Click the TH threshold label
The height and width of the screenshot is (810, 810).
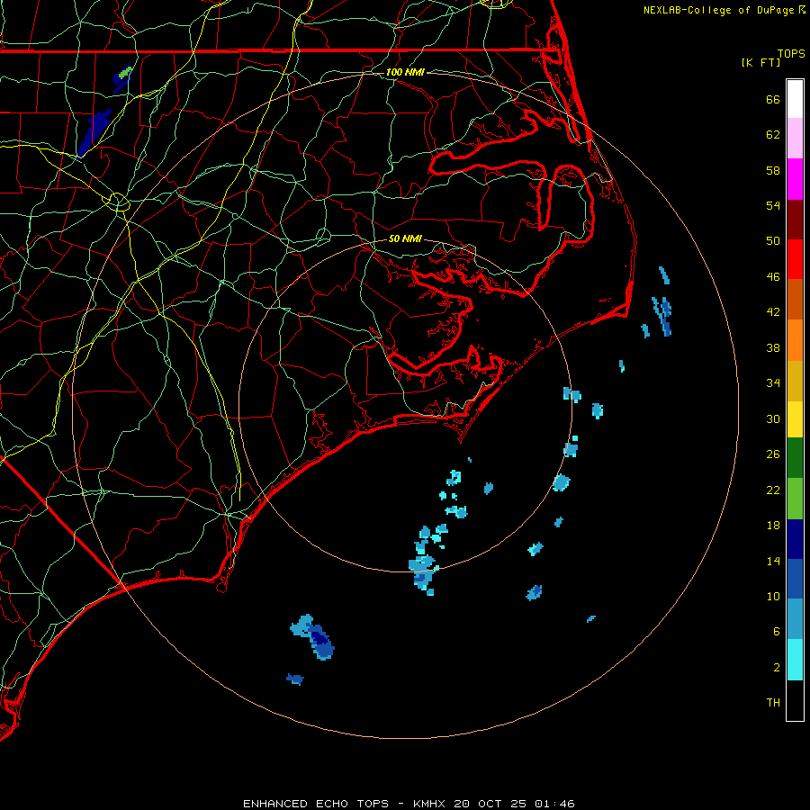point(773,703)
